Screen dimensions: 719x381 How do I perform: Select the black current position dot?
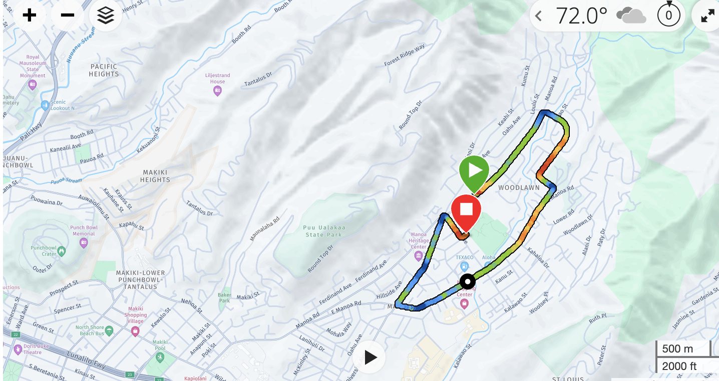pyautogui.click(x=467, y=281)
